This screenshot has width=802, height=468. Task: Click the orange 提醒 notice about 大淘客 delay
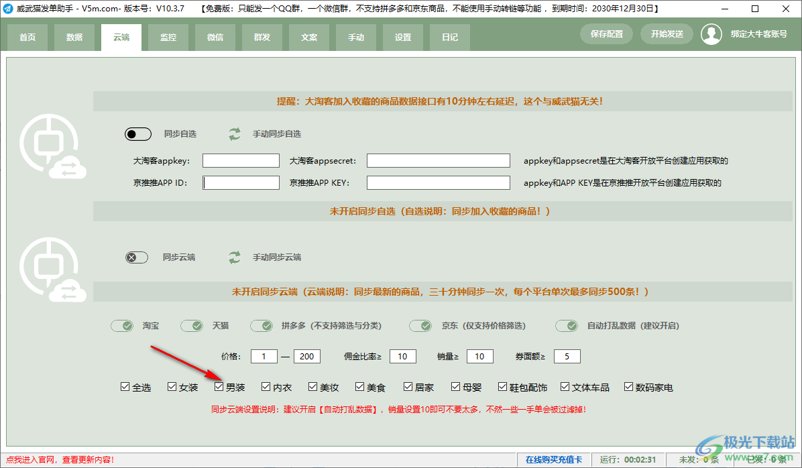tap(440, 101)
